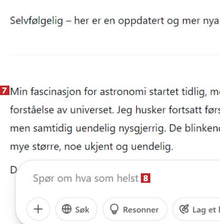220x224 pixels.
Task: Click the globe icon on Søk
Action: [x=66, y=209]
